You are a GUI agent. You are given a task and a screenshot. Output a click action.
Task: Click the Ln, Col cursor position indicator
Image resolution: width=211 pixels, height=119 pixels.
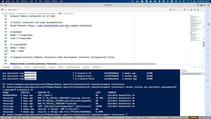click(114, 118)
